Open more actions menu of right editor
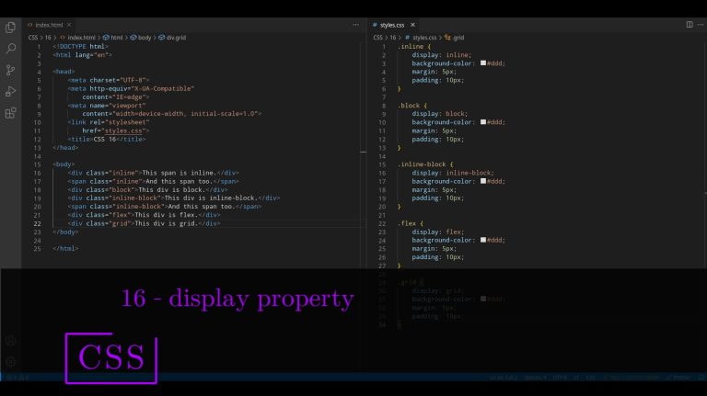Viewport: 707px width, 396px height. pyautogui.click(x=701, y=24)
